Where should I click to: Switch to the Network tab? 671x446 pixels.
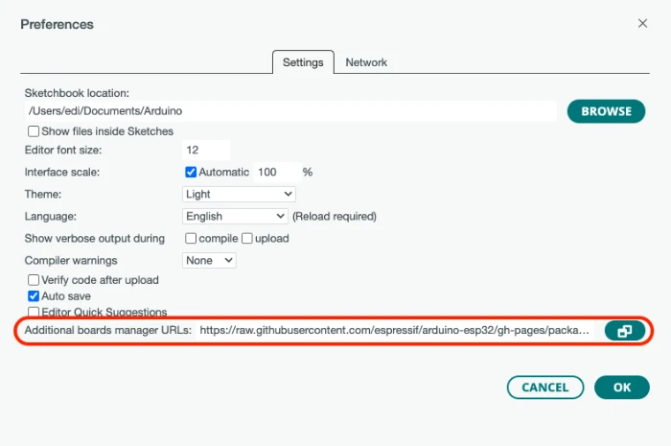(366, 62)
